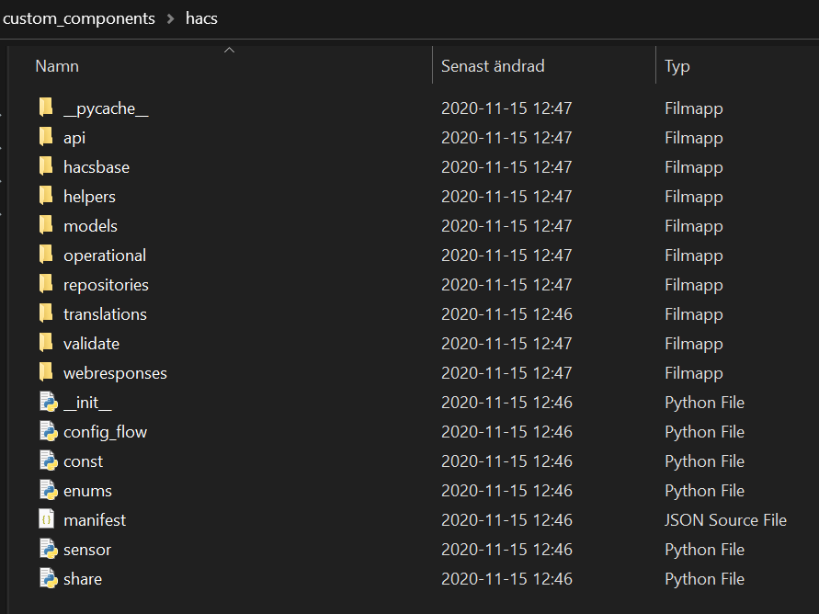Image resolution: width=819 pixels, height=614 pixels.
Task: Click the JSON Source File type cell
Action: point(725,520)
